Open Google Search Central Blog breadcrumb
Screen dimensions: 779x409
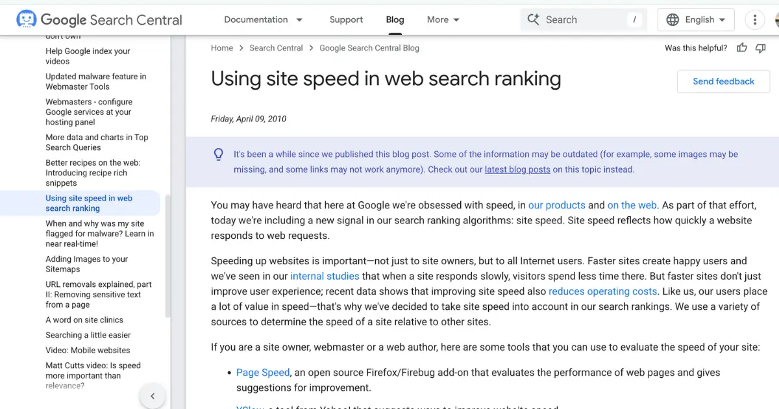point(369,48)
